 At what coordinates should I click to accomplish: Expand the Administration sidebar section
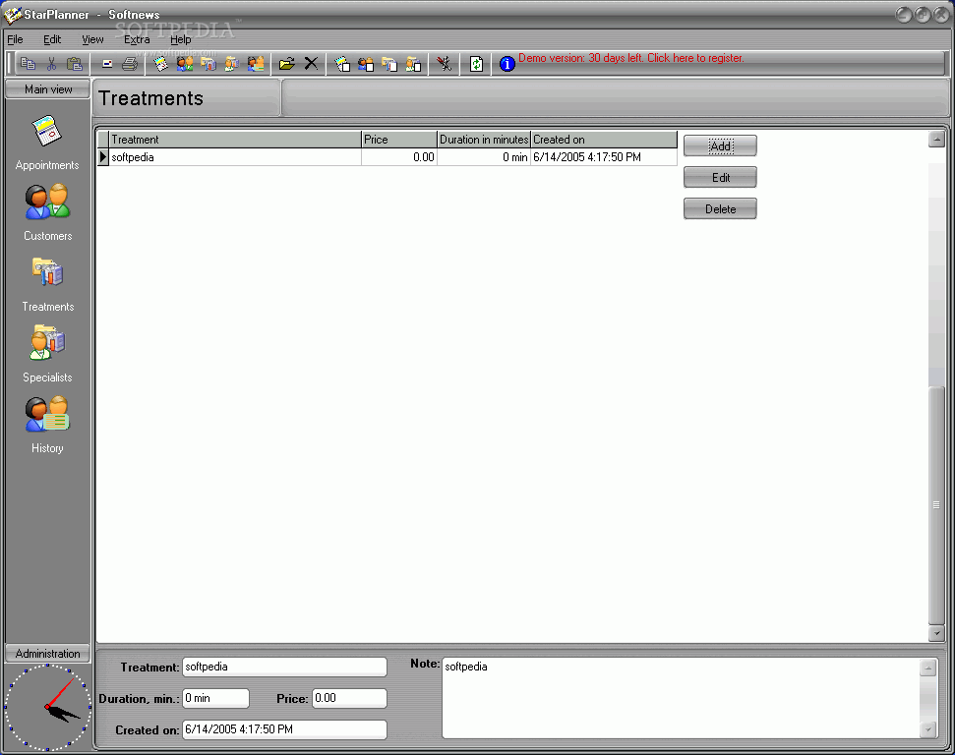point(47,654)
